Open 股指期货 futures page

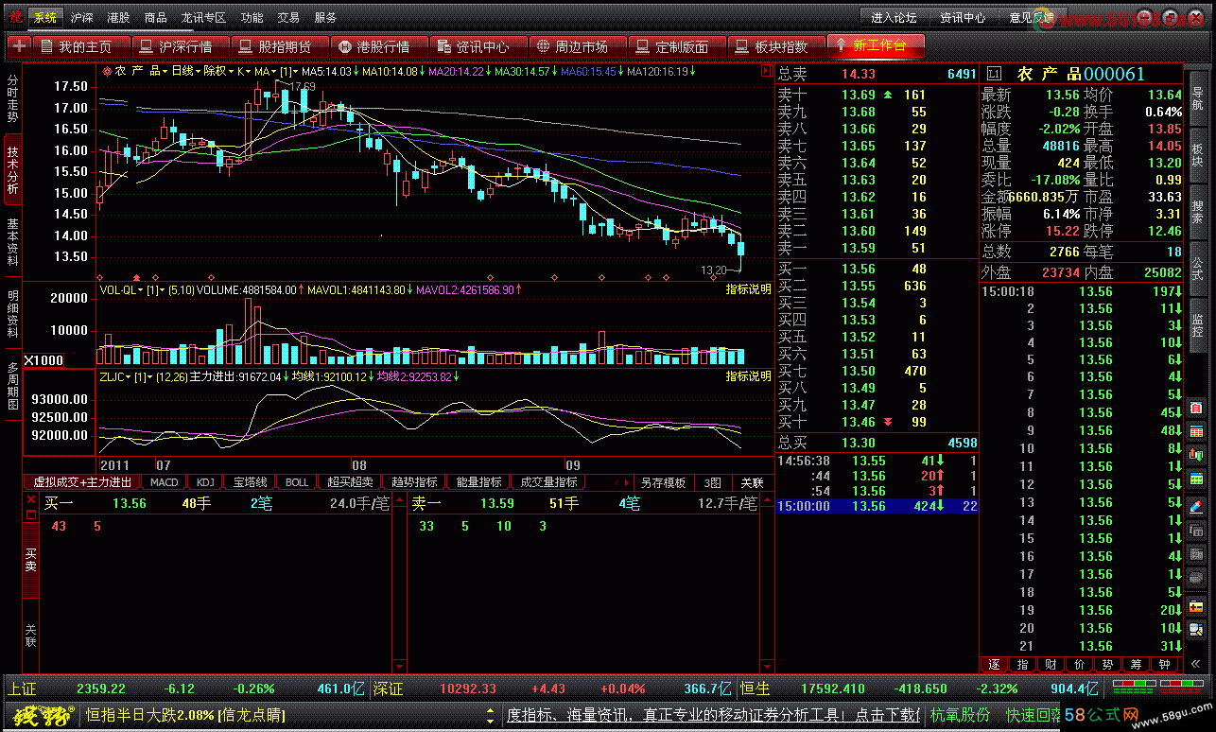tap(279, 46)
